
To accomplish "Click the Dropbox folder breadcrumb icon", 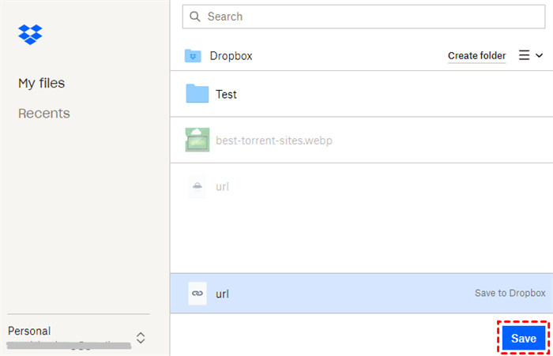I will point(193,56).
